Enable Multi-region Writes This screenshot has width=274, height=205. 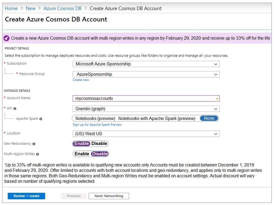(82, 154)
